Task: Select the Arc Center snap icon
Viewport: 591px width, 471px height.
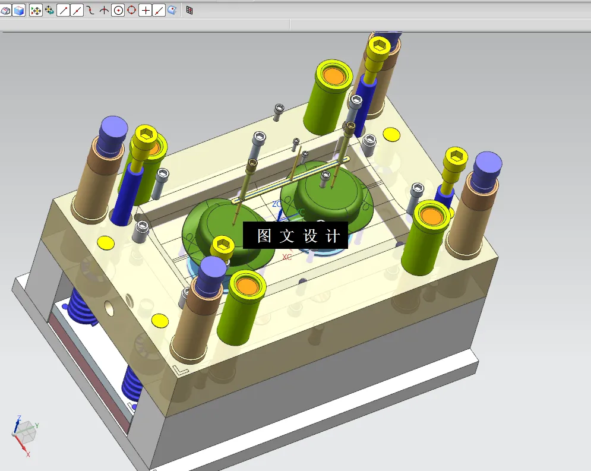Action: [119, 10]
